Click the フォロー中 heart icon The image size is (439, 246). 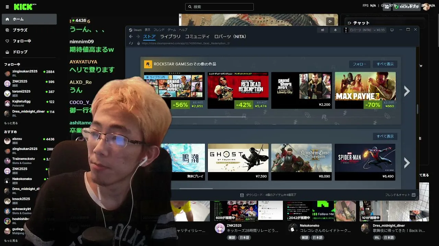(8, 41)
